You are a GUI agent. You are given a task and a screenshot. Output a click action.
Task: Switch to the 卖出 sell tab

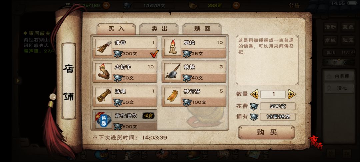(x=159, y=29)
